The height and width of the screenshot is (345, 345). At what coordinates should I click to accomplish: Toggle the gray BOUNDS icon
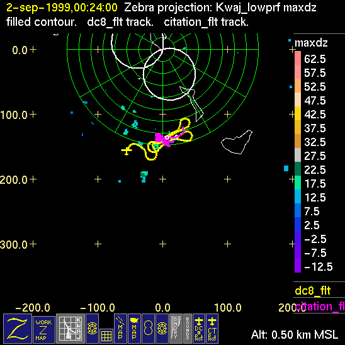pyautogui.click(x=188, y=329)
